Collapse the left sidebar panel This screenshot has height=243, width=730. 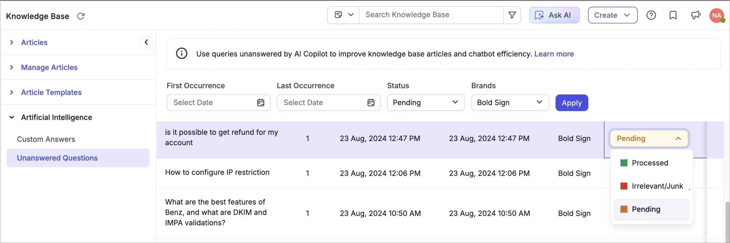(146, 42)
